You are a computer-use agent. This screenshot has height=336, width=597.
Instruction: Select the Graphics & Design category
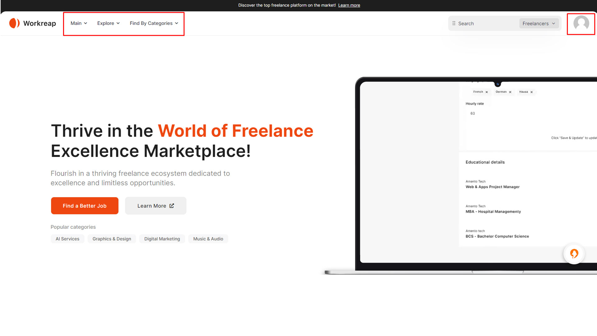(x=112, y=239)
